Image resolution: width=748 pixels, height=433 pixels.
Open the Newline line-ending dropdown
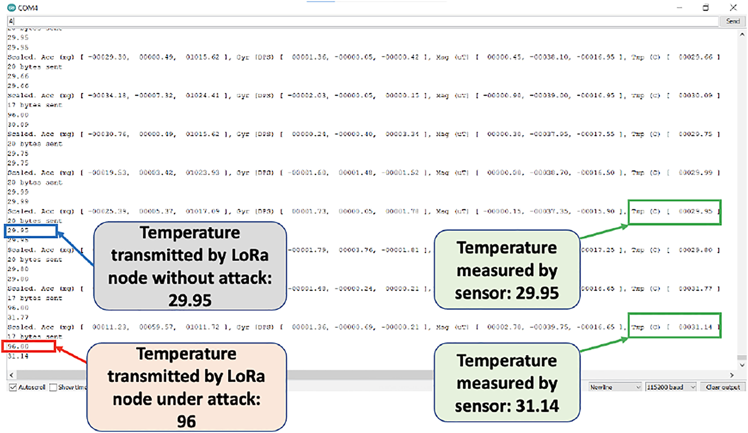click(615, 387)
